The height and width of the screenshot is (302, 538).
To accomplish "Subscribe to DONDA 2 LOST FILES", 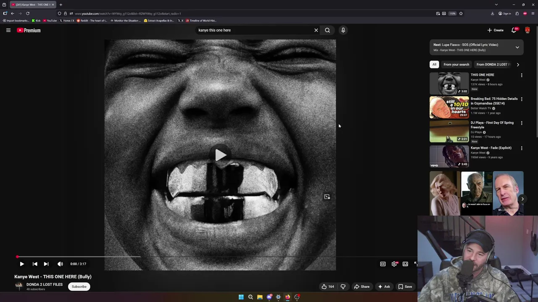I will [x=79, y=286].
